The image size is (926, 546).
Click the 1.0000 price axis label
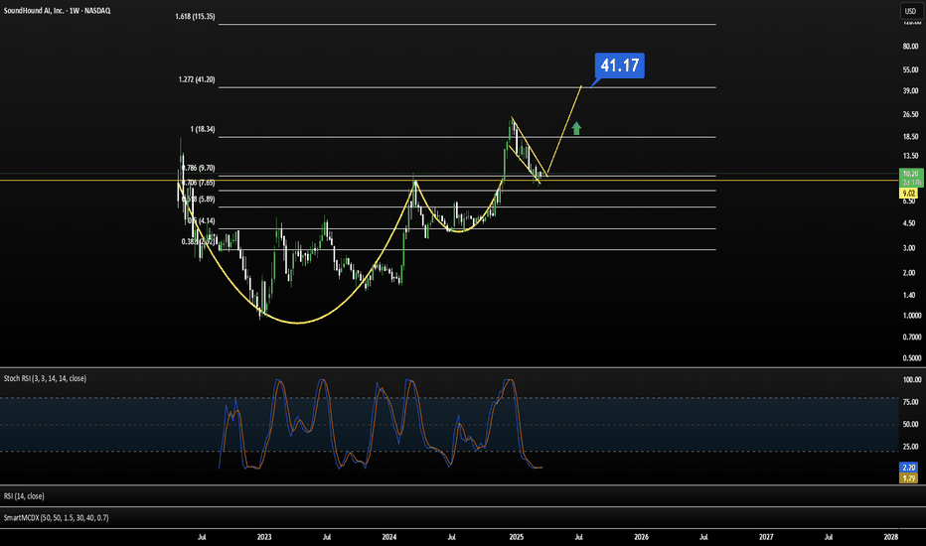[912, 316]
